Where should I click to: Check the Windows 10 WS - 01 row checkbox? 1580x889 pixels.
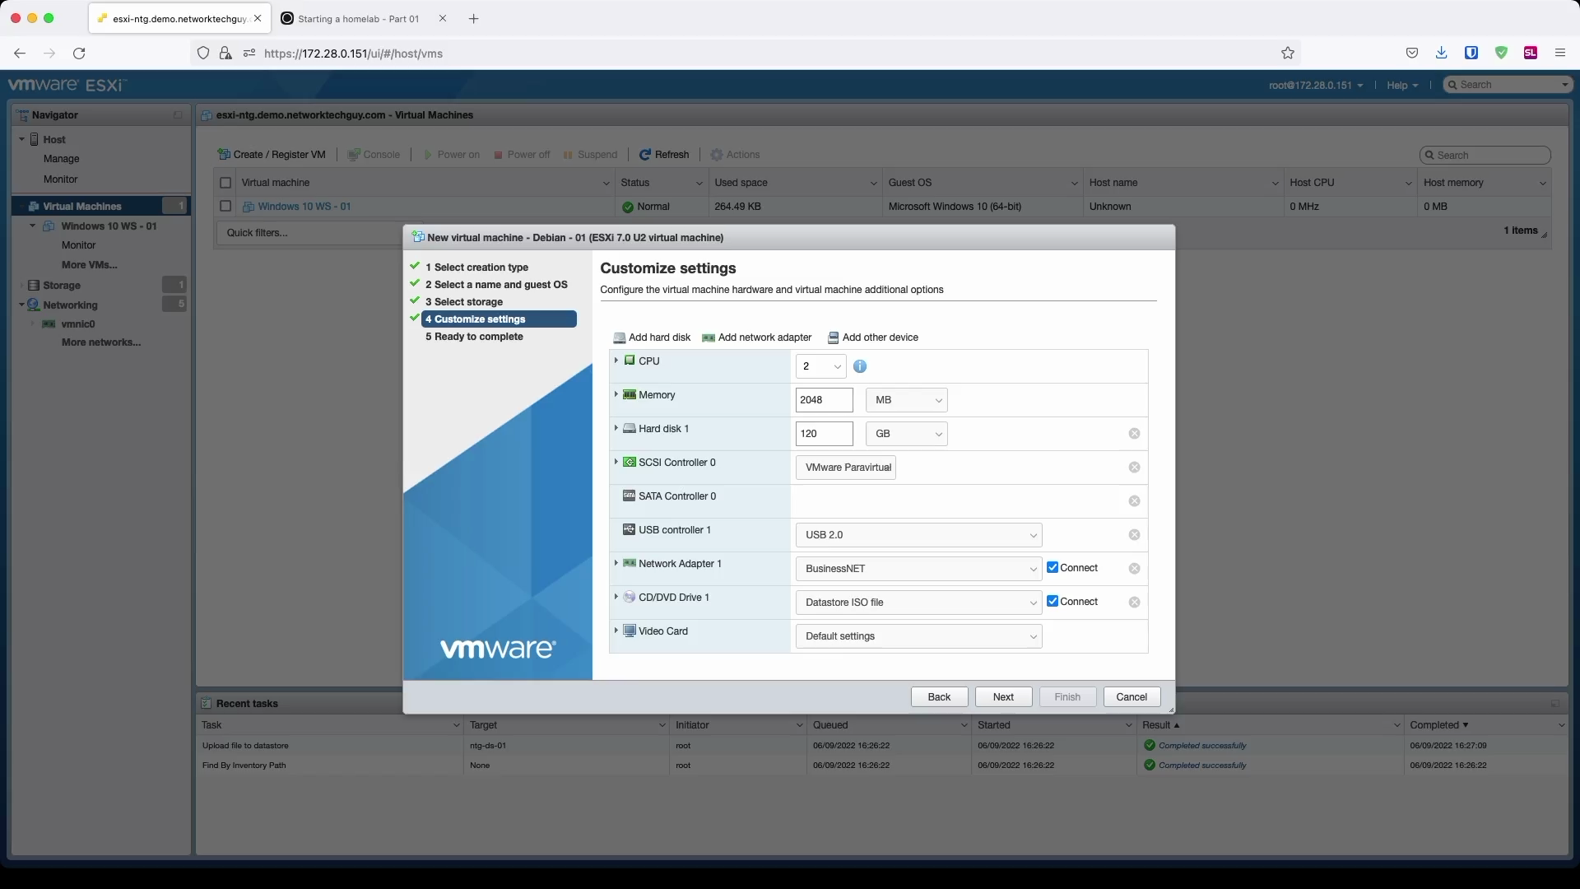click(225, 207)
